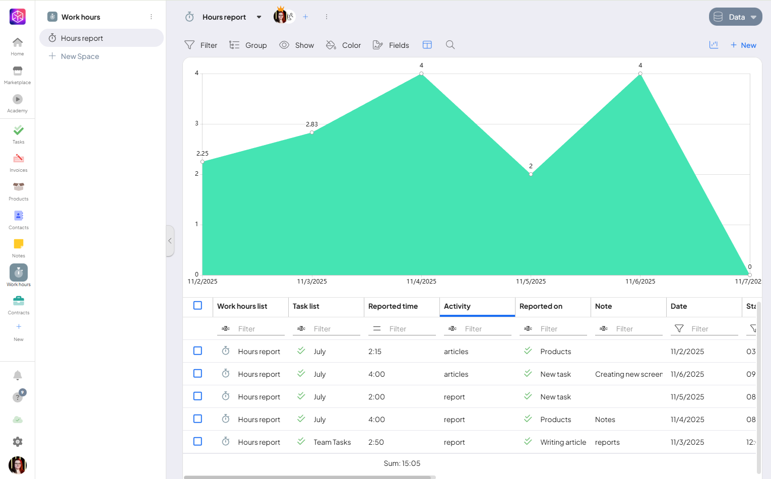The width and height of the screenshot is (771, 479).
Task: Collapse the left side panel handle
Action: (170, 241)
